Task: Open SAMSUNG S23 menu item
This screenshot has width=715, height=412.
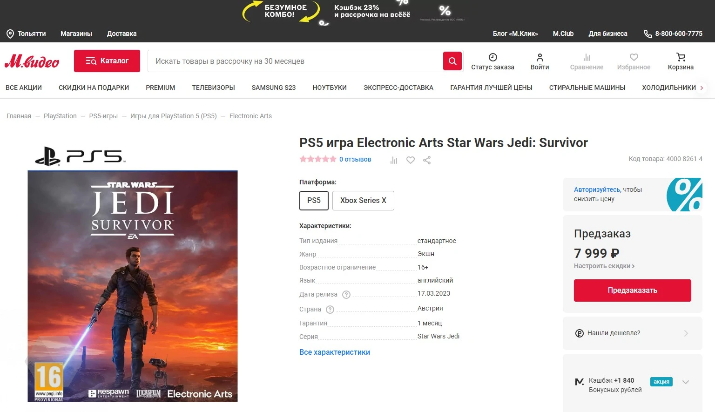Action: tap(274, 88)
